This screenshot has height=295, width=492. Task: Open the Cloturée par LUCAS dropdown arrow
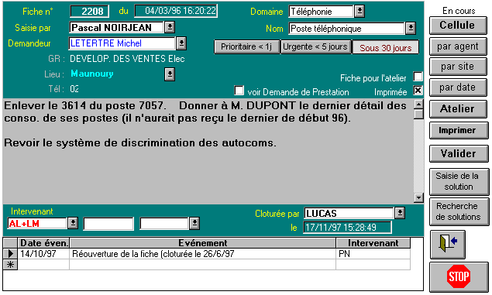coord(400,213)
